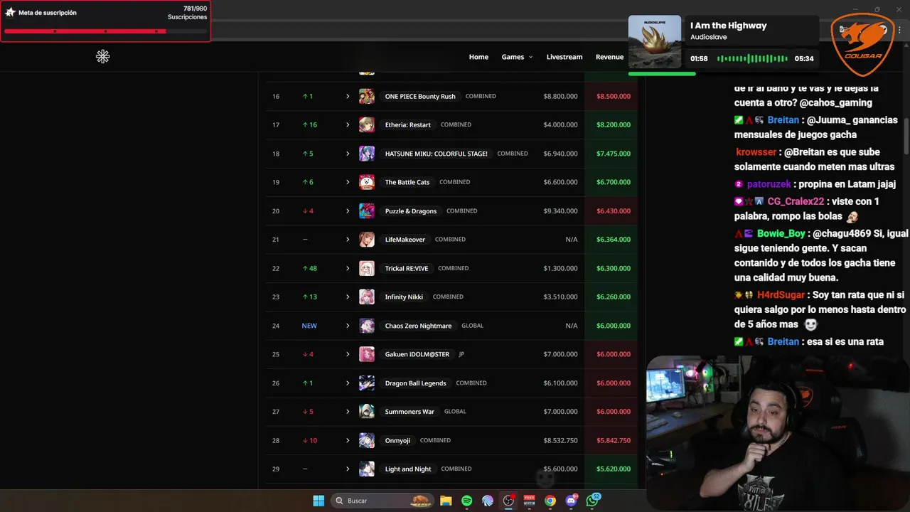Open Discord from the taskbar
The image size is (910, 512).
[x=571, y=501]
